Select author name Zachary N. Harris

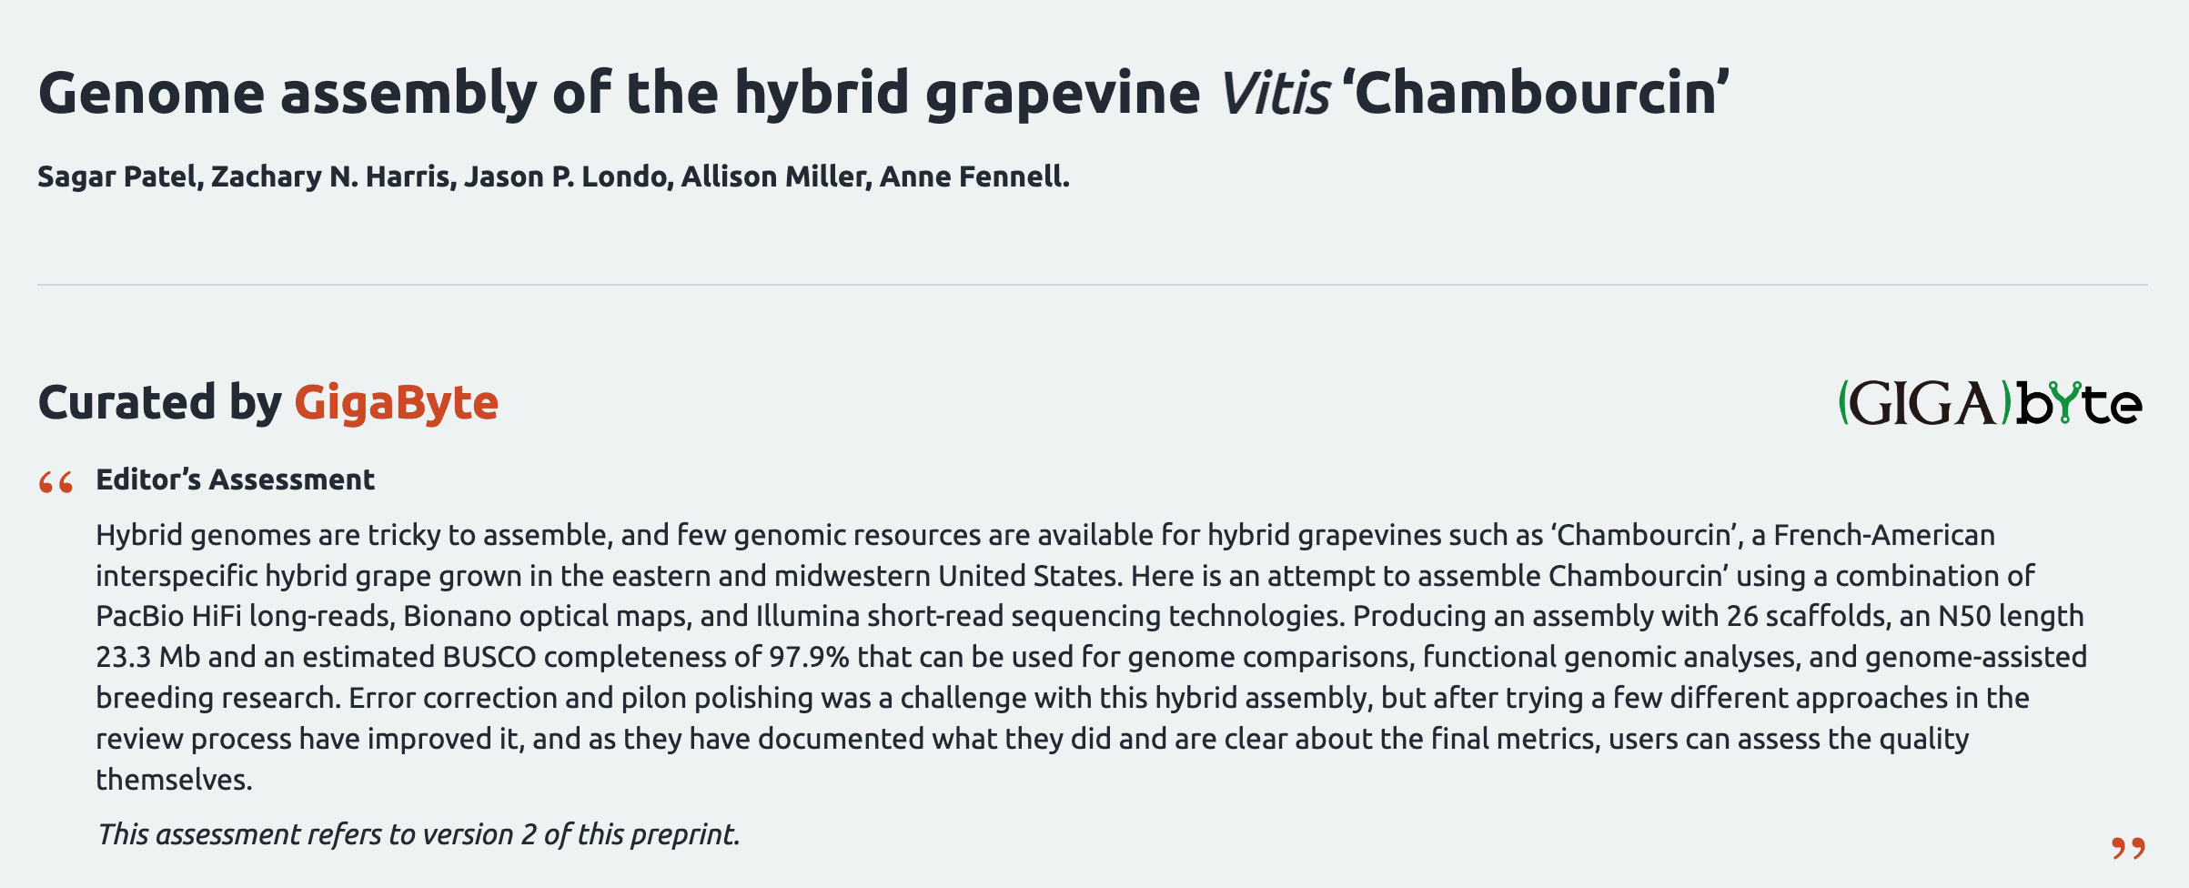point(332,177)
